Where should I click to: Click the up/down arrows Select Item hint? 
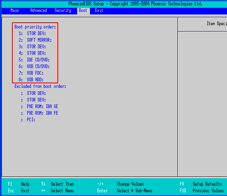57,184
